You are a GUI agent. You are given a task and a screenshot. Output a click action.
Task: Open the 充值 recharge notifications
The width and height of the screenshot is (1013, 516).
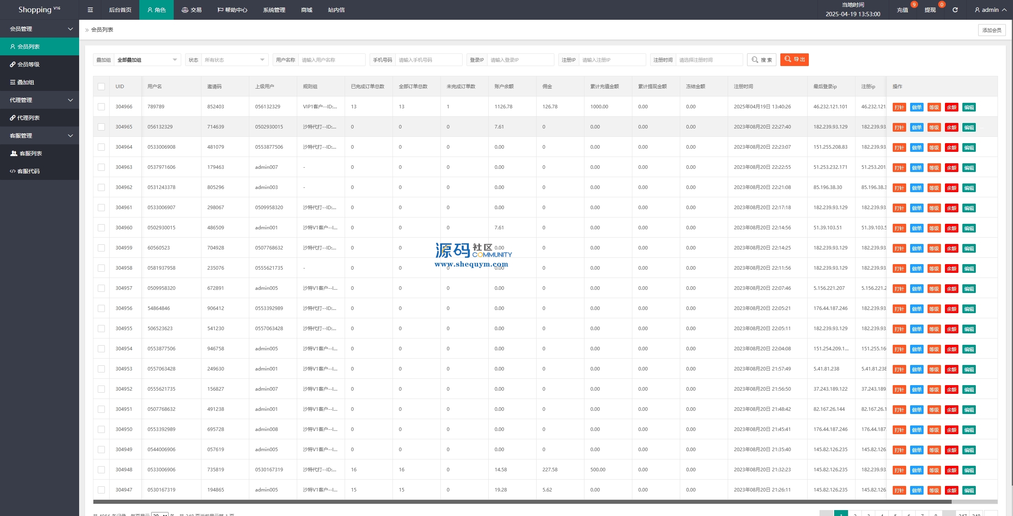[902, 10]
